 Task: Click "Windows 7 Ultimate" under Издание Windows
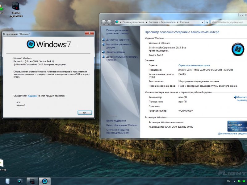159,43
